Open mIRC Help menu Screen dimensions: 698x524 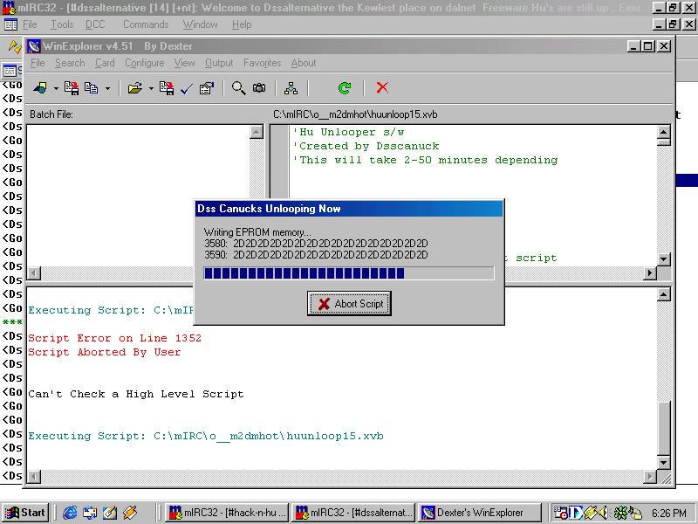pos(242,24)
